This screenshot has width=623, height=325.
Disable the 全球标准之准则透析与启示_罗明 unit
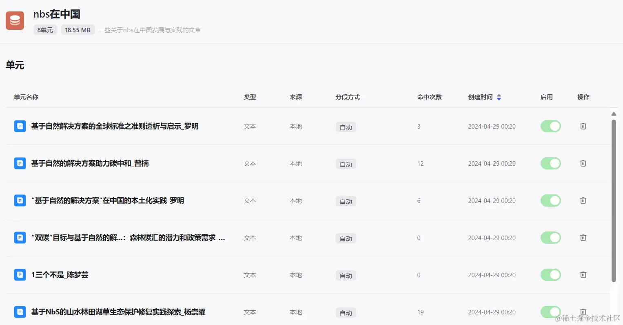[x=551, y=126]
